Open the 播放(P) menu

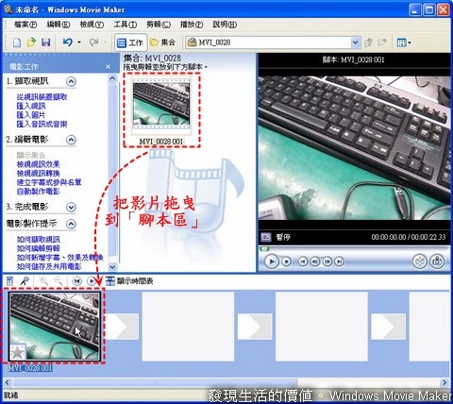point(192,25)
